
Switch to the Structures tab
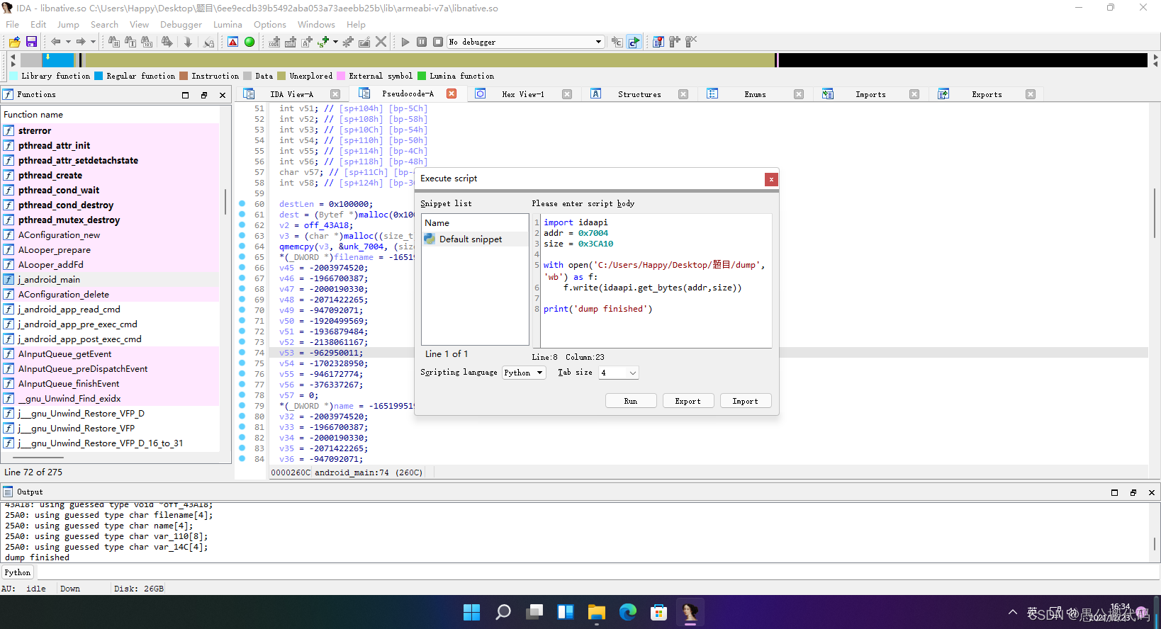tap(639, 94)
